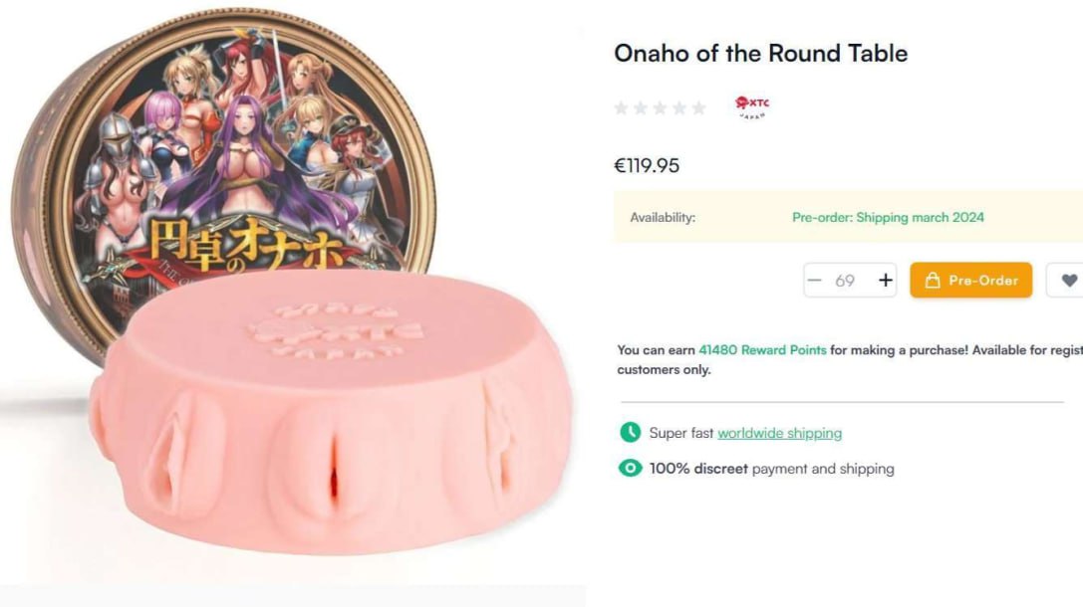This screenshot has width=1083, height=607.
Task: Click the second rating star
Action: 641,107
